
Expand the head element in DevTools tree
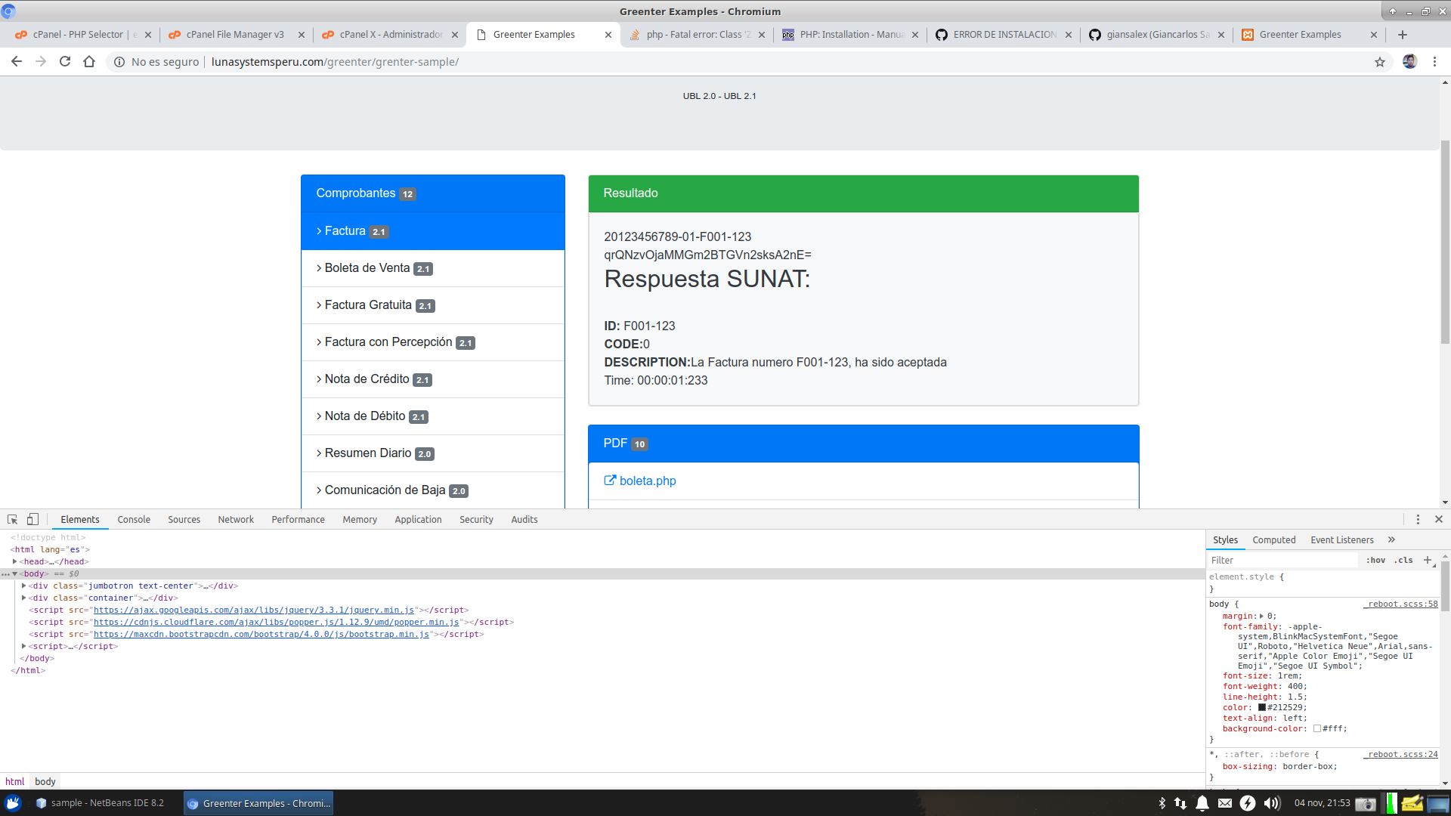tap(15, 561)
